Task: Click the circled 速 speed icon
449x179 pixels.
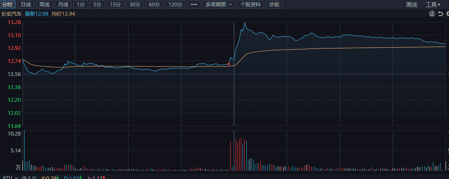Action: pyautogui.click(x=432, y=14)
